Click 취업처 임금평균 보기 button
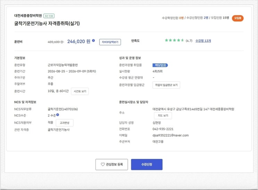258x190 pixels. tap(166, 85)
